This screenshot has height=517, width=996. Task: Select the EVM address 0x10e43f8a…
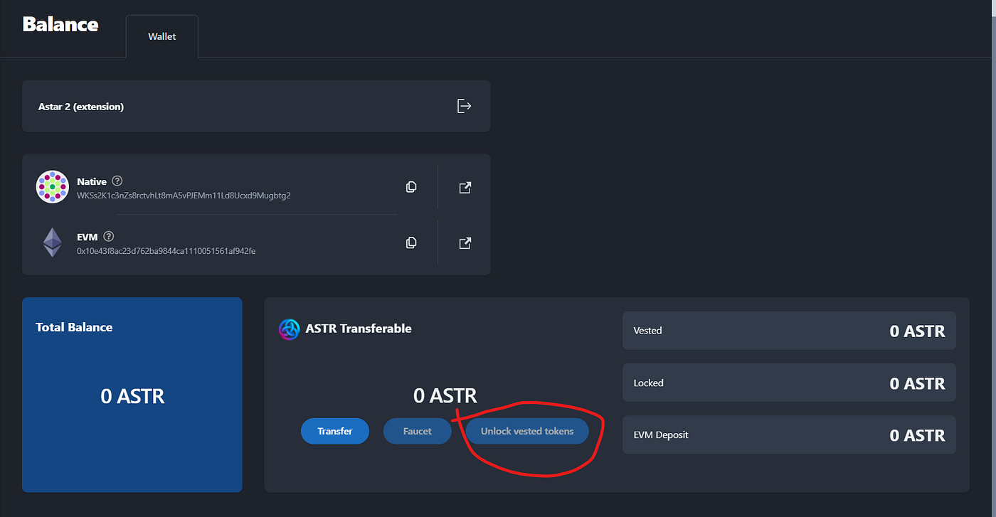(166, 250)
